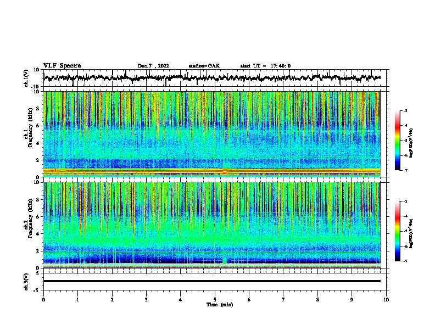The width and height of the screenshot is (435, 336).
Task: Click the time axis tick label "8"
Action: (x=317, y=300)
